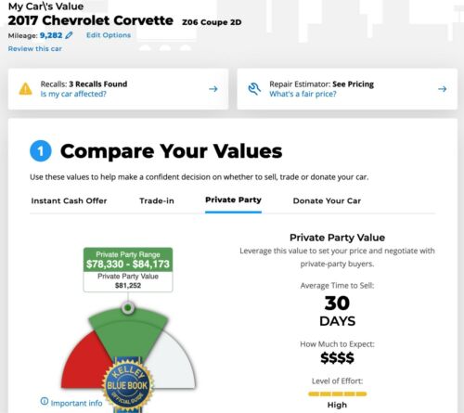464x413 pixels.
Task: Click the Level of Effort yellow bar
Action: point(337,394)
